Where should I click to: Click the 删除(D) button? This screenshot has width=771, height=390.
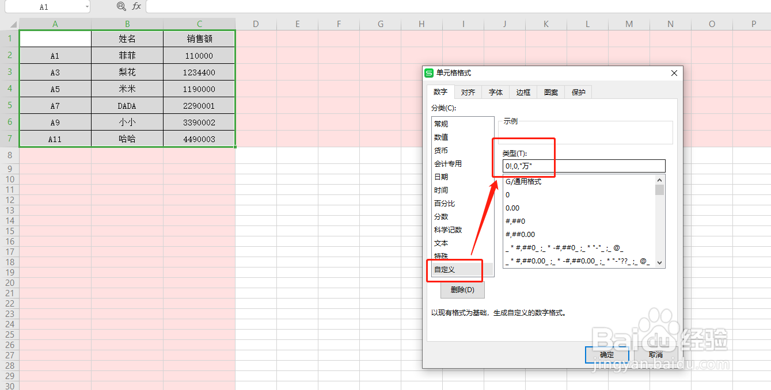(x=462, y=290)
